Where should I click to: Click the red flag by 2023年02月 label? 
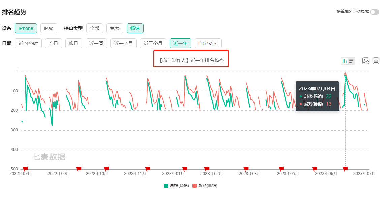[207, 169]
